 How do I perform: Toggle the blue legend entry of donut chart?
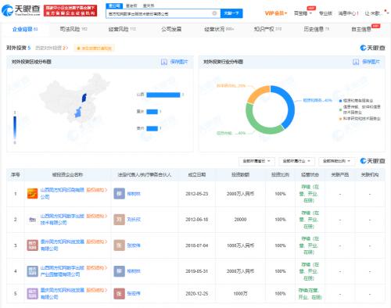[x=356, y=101]
